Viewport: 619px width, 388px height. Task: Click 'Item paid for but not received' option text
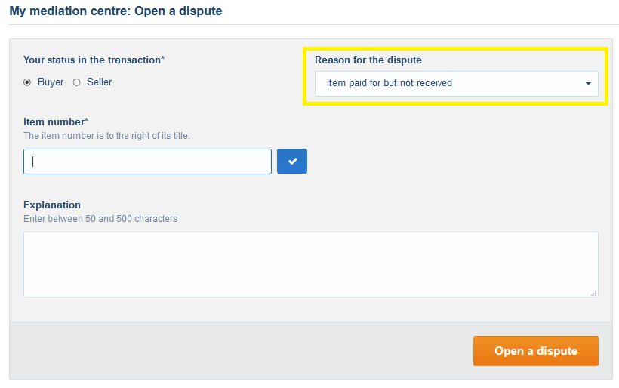(390, 82)
